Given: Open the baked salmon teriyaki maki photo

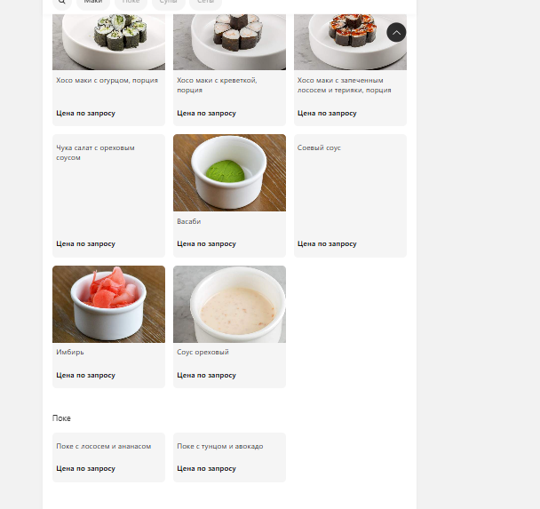Looking at the screenshot, I should [x=350, y=42].
